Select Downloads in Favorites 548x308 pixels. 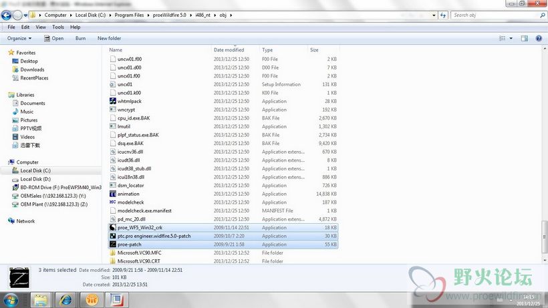click(x=32, y=69)
